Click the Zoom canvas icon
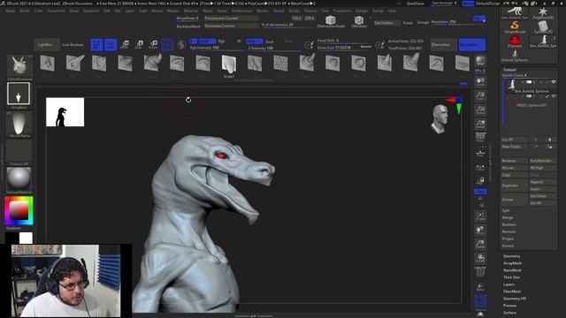 pos(480,95)
